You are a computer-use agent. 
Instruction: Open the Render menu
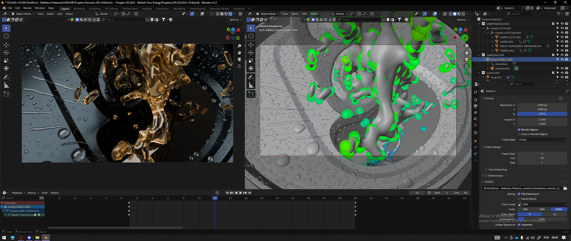pos(27,8)
